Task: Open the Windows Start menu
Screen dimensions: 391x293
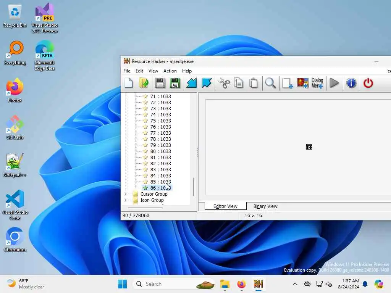Action: pyautogui.click(x=122, y=284)
